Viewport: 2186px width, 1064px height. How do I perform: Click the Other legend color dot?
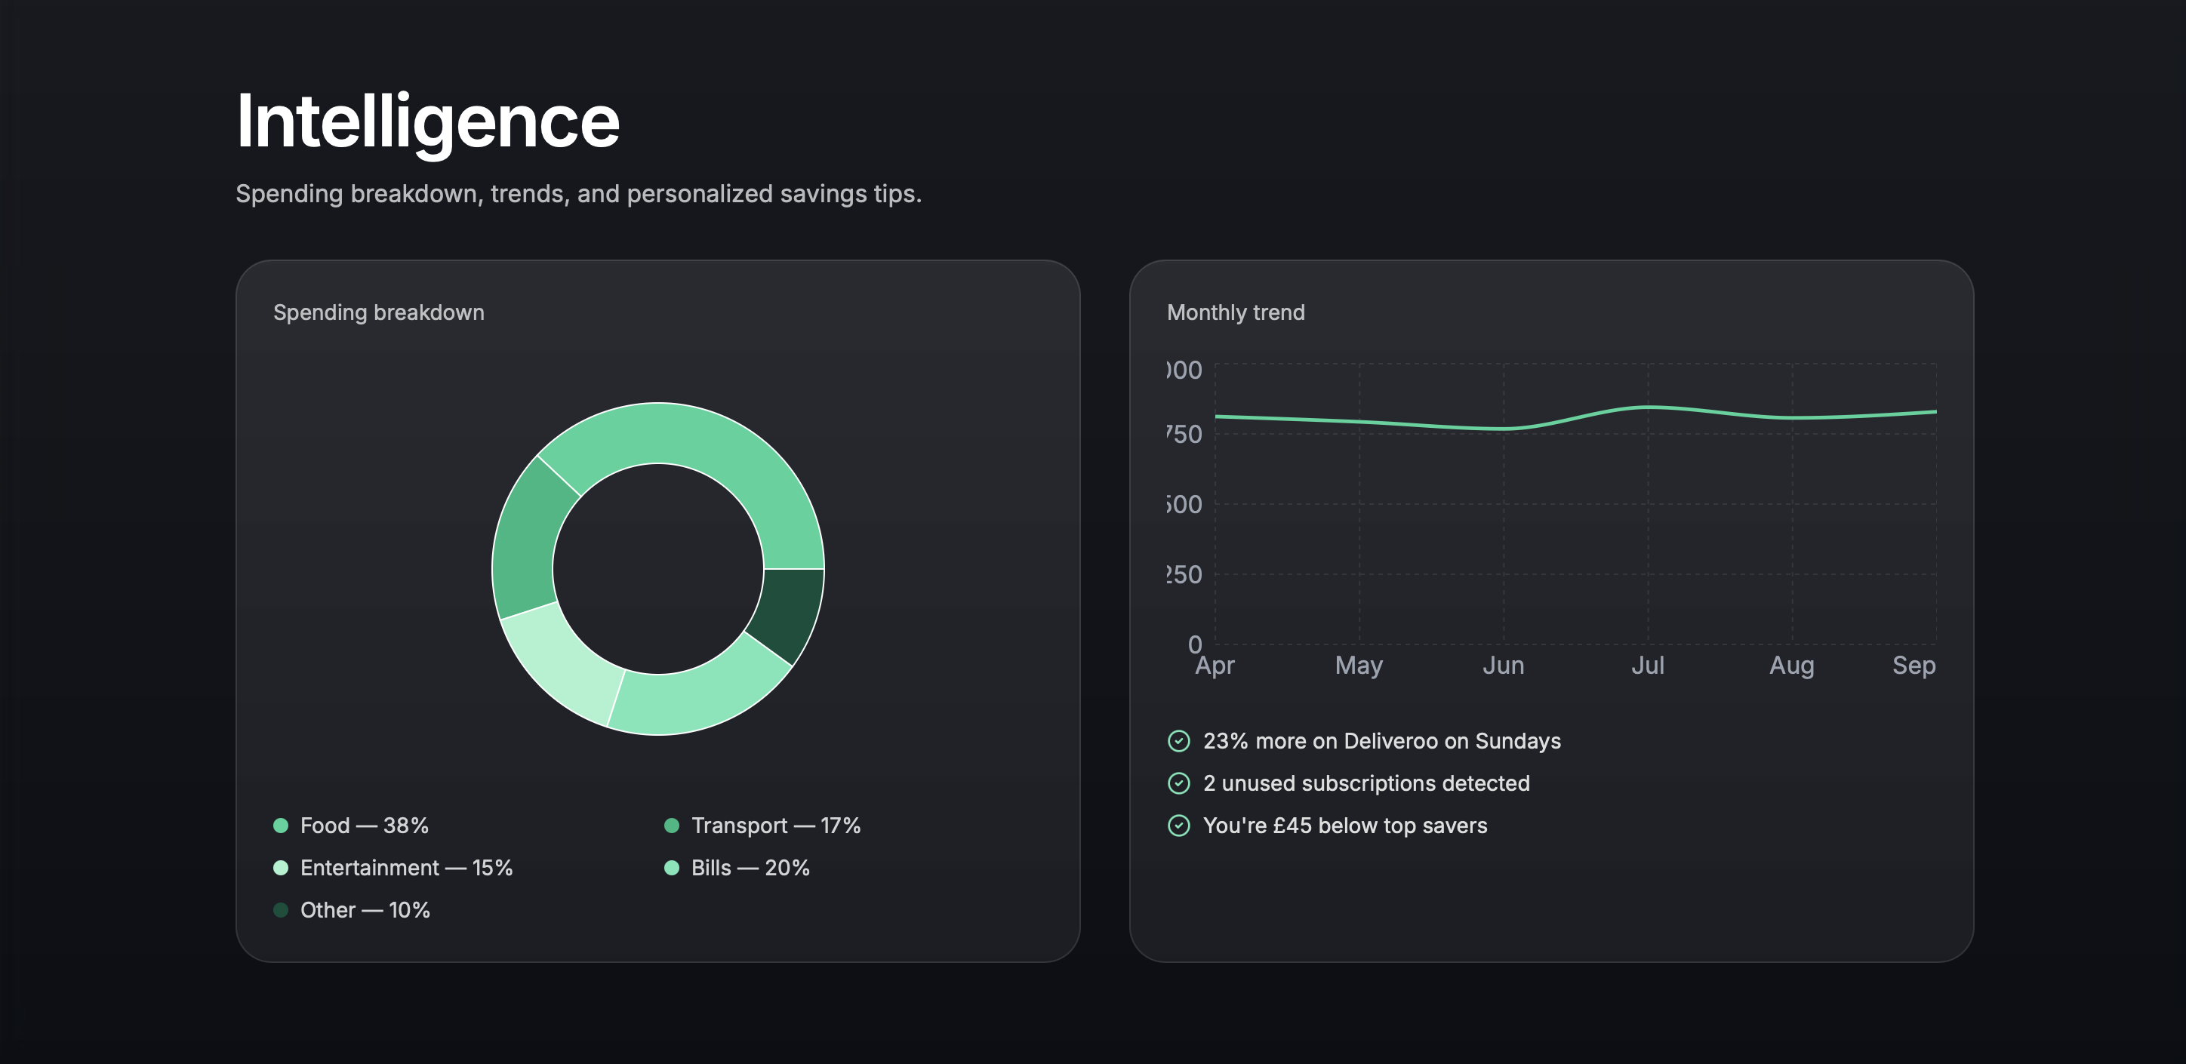pos(281,910)
